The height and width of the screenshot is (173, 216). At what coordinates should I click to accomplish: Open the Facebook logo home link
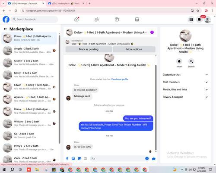[x=6, y=19]
